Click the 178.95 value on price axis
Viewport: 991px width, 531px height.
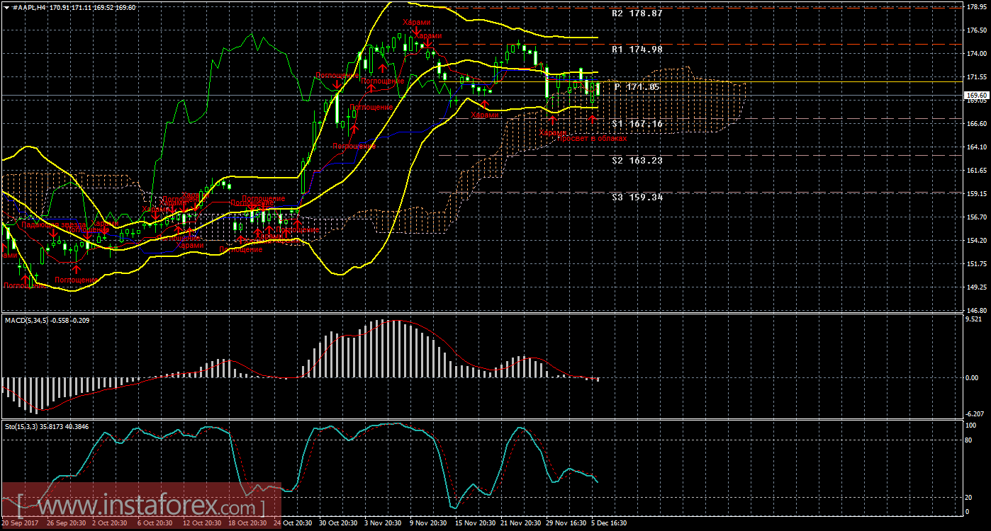click(x=977, y=7)
